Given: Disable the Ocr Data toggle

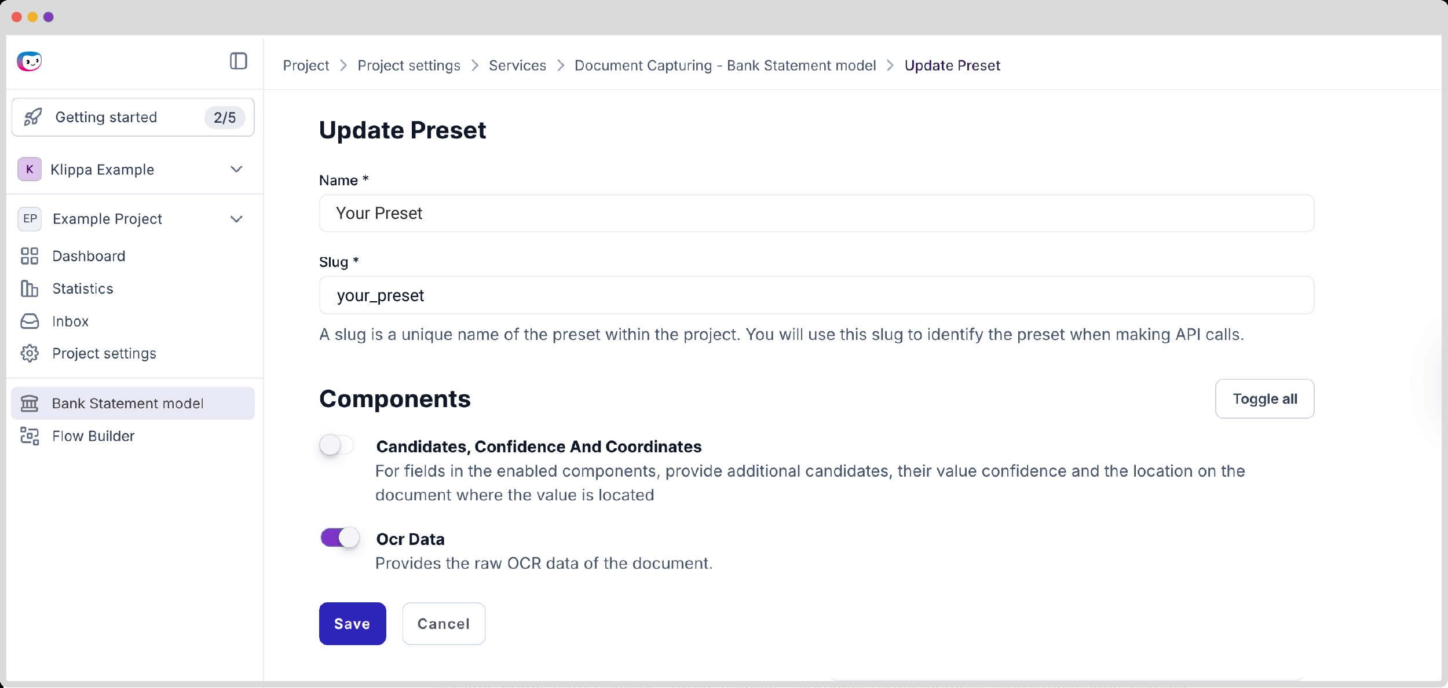Looking at the screenshot, I should (x=340, y=537).
